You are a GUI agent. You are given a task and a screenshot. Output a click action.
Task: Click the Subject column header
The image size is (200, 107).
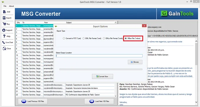tap(90, 23)
